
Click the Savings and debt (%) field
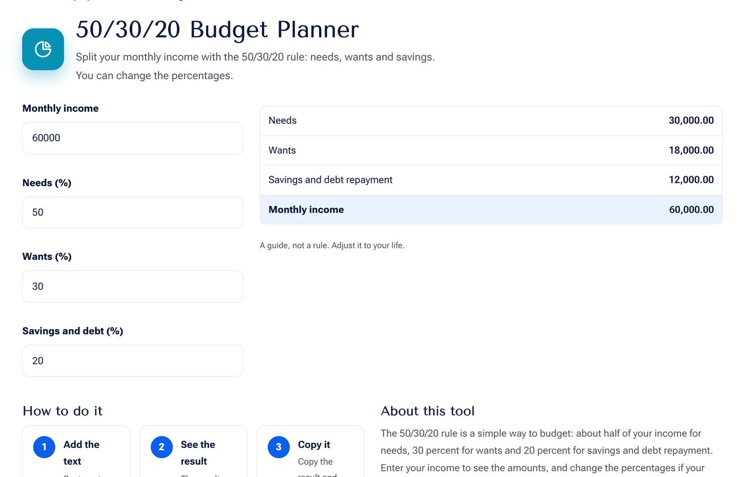tap(133, 361)
